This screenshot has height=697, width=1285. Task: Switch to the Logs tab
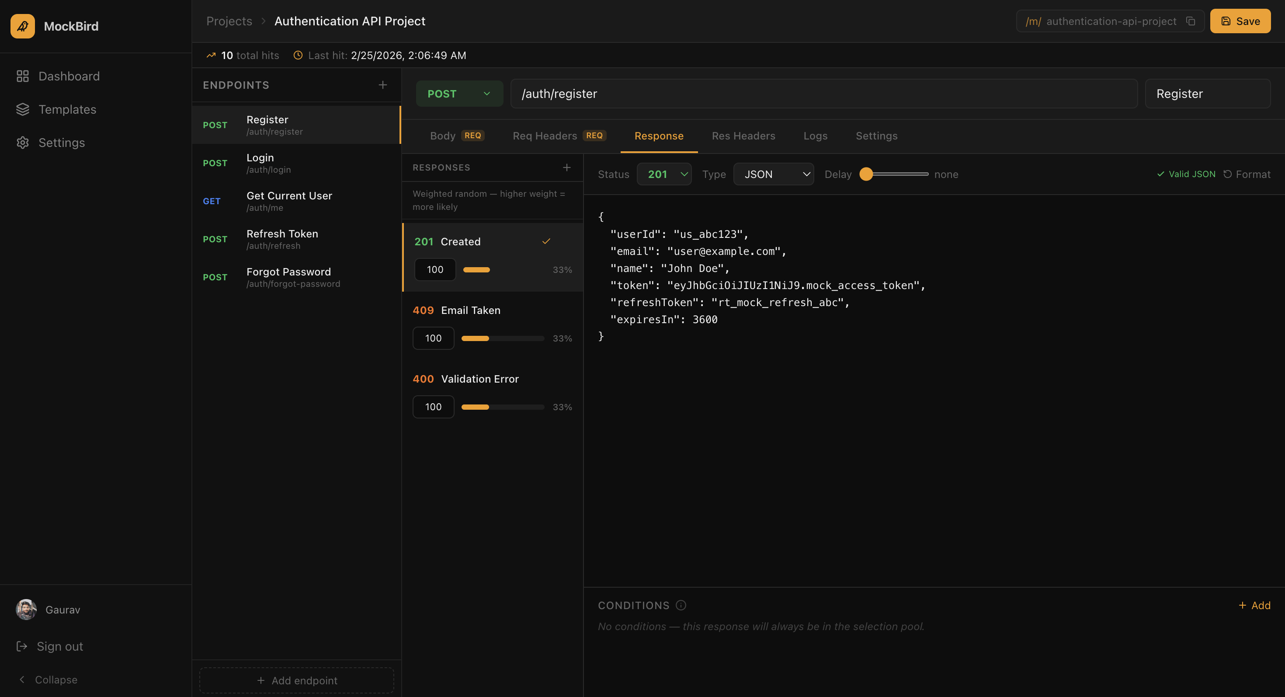click(815, 136)
